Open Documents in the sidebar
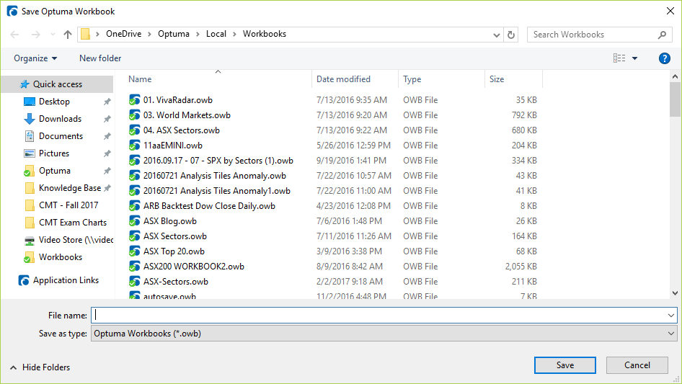The height and width of the screenshot is (384, 682). 61,136
